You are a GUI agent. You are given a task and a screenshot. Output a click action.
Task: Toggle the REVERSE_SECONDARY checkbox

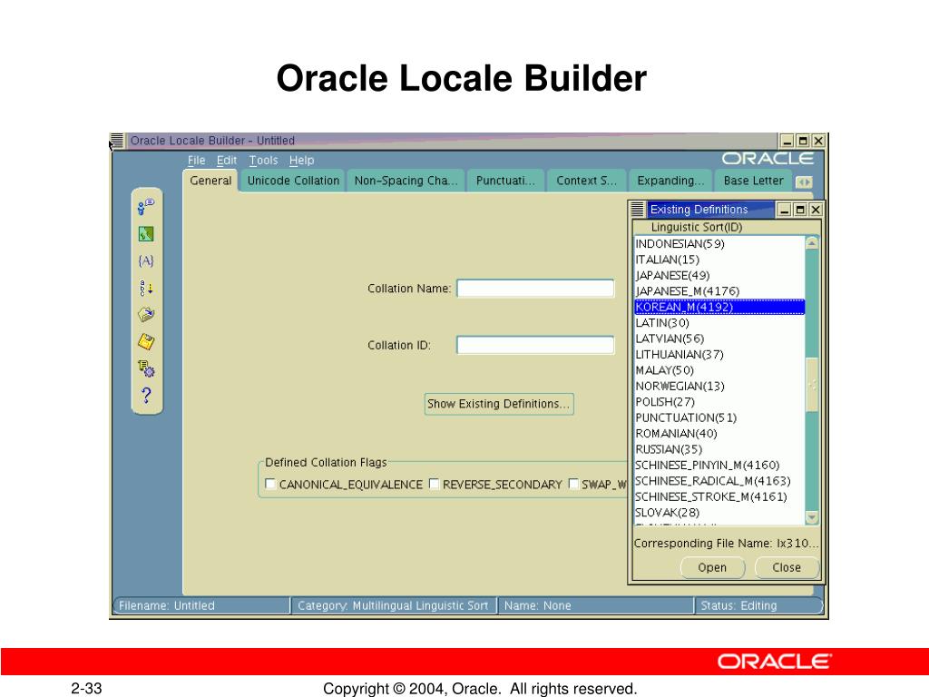point(434,485)
